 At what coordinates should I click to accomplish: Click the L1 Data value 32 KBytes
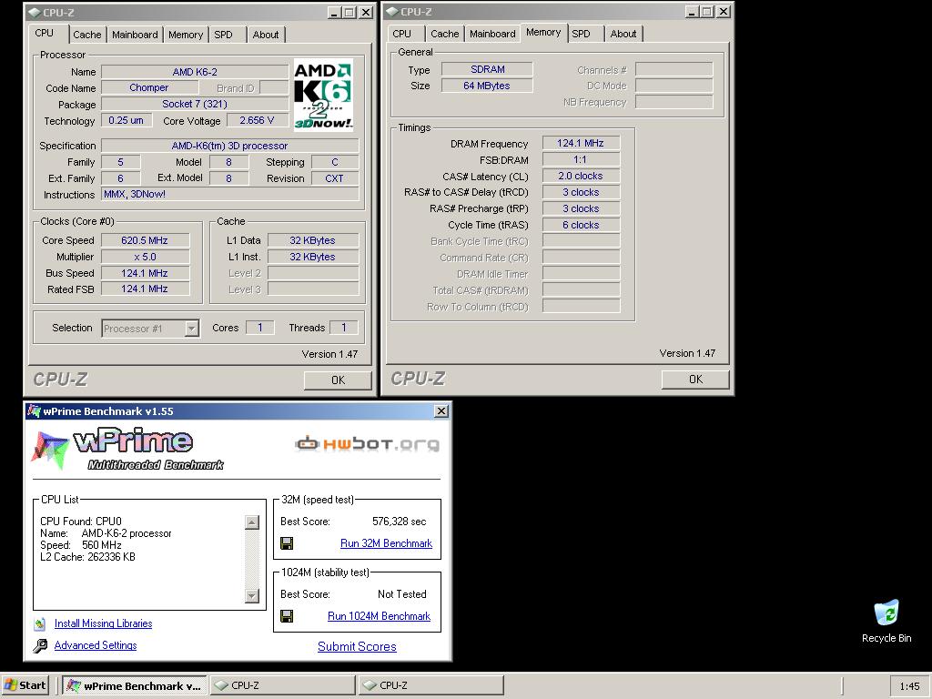point(313,240)
